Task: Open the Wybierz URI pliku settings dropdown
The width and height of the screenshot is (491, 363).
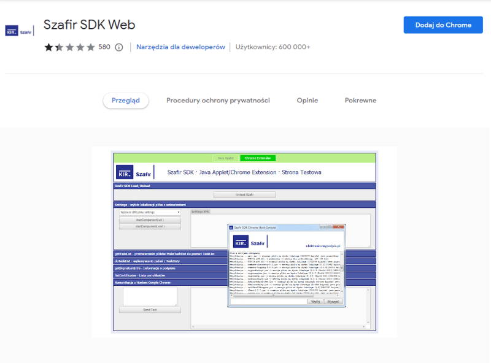Action: [x=150, y=212]
